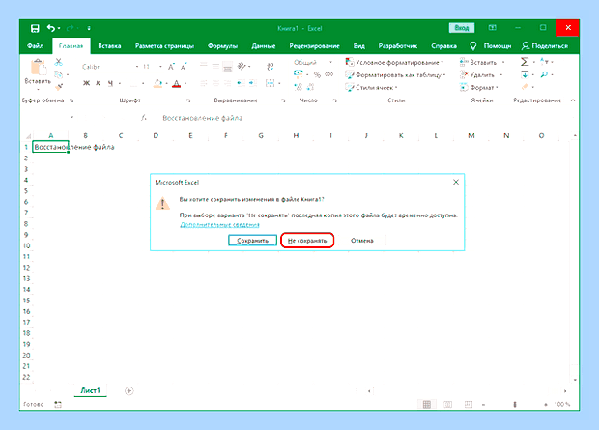Toggle Italic (К) formatting
Screen dimensions: 599x430
pyautogui.click(x=99, y=83)
